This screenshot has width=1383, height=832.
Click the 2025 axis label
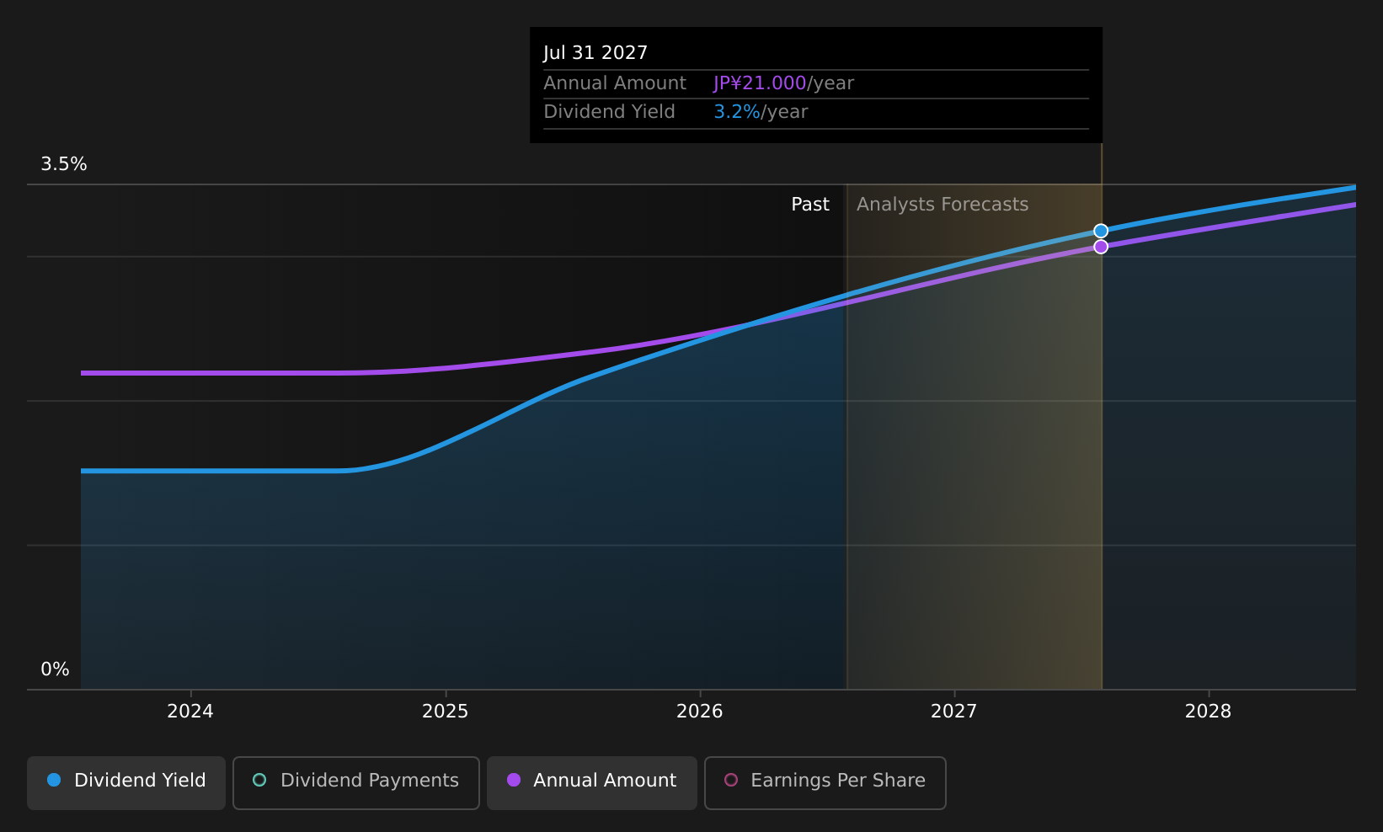(x=445, y=712)
